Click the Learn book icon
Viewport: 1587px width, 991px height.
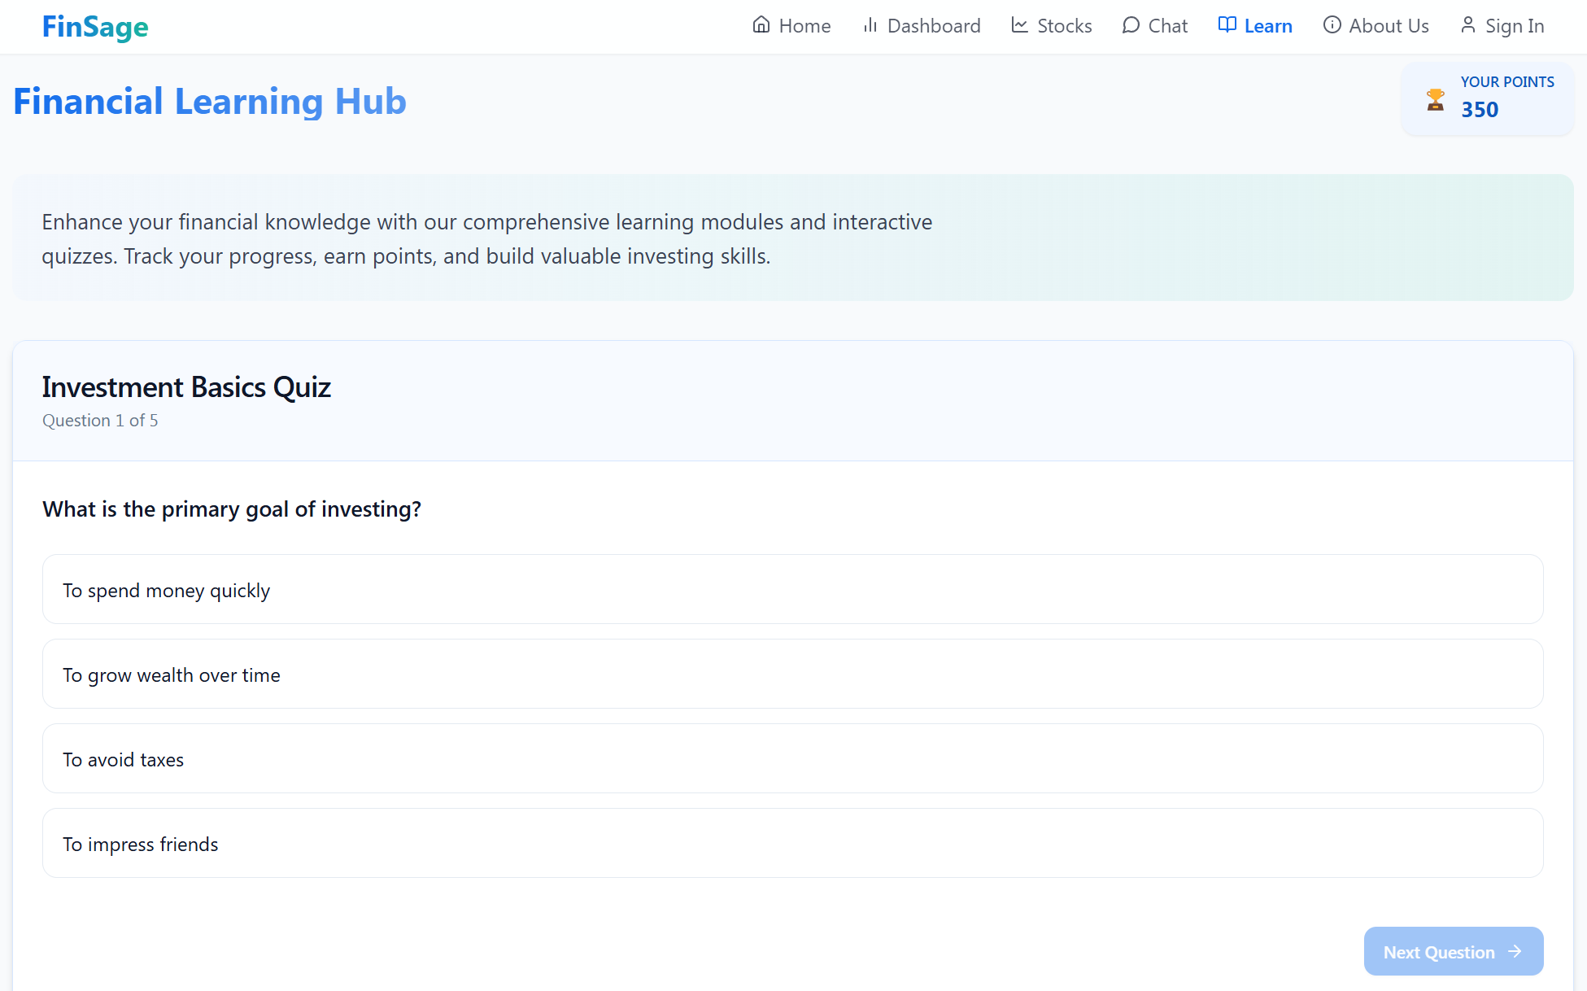coord(1227,25)
